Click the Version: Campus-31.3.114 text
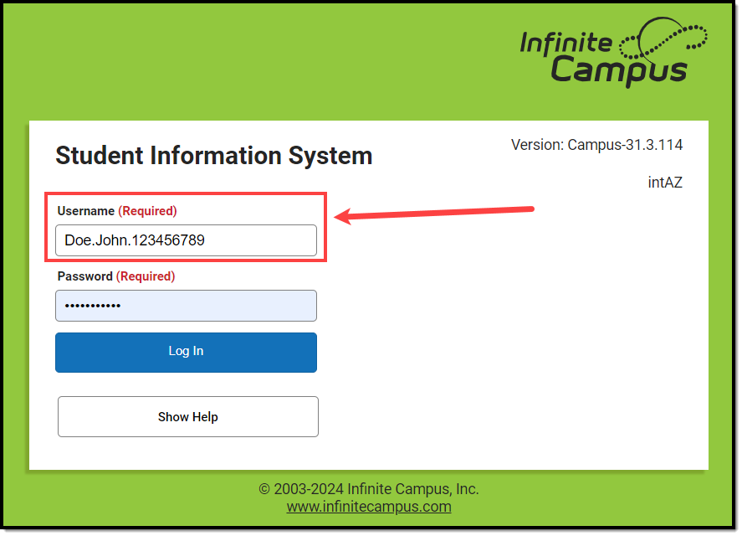 596,145
